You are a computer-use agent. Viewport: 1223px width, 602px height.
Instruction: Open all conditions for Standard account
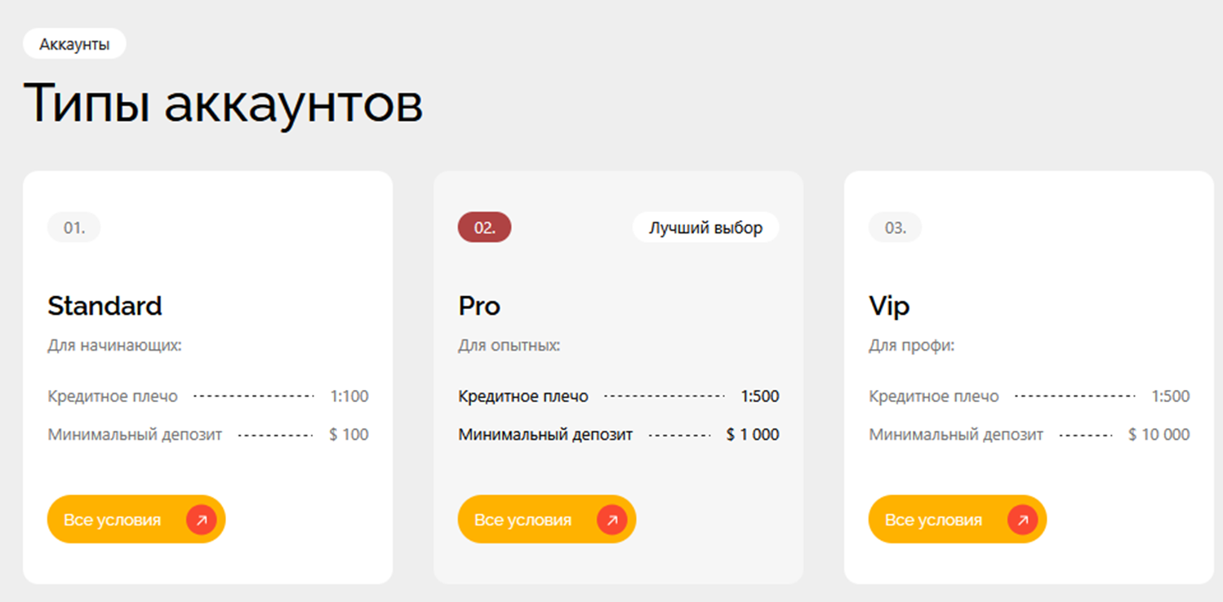[136, 519]
